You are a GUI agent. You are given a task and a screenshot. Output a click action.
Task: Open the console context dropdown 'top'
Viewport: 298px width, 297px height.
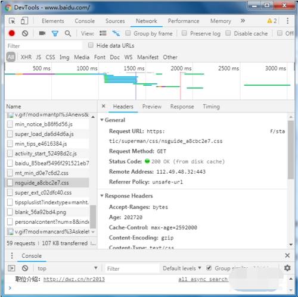point(67,268)
